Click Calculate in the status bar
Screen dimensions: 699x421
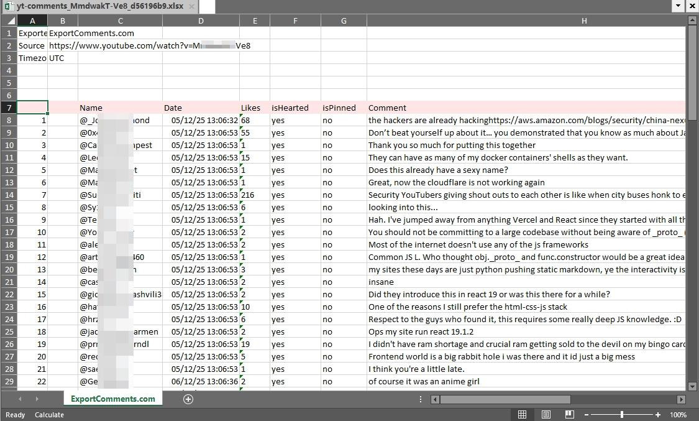pos(49,414)
